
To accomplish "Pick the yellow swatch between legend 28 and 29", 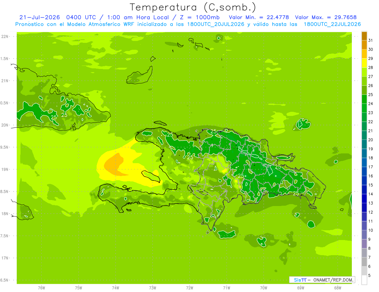I will click(x=364, y=63).
